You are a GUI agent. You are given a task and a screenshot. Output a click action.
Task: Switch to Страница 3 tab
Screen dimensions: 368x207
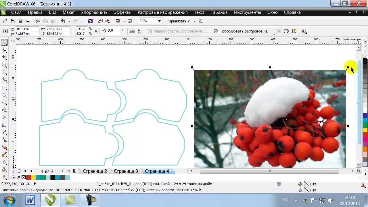pos(126,171)
